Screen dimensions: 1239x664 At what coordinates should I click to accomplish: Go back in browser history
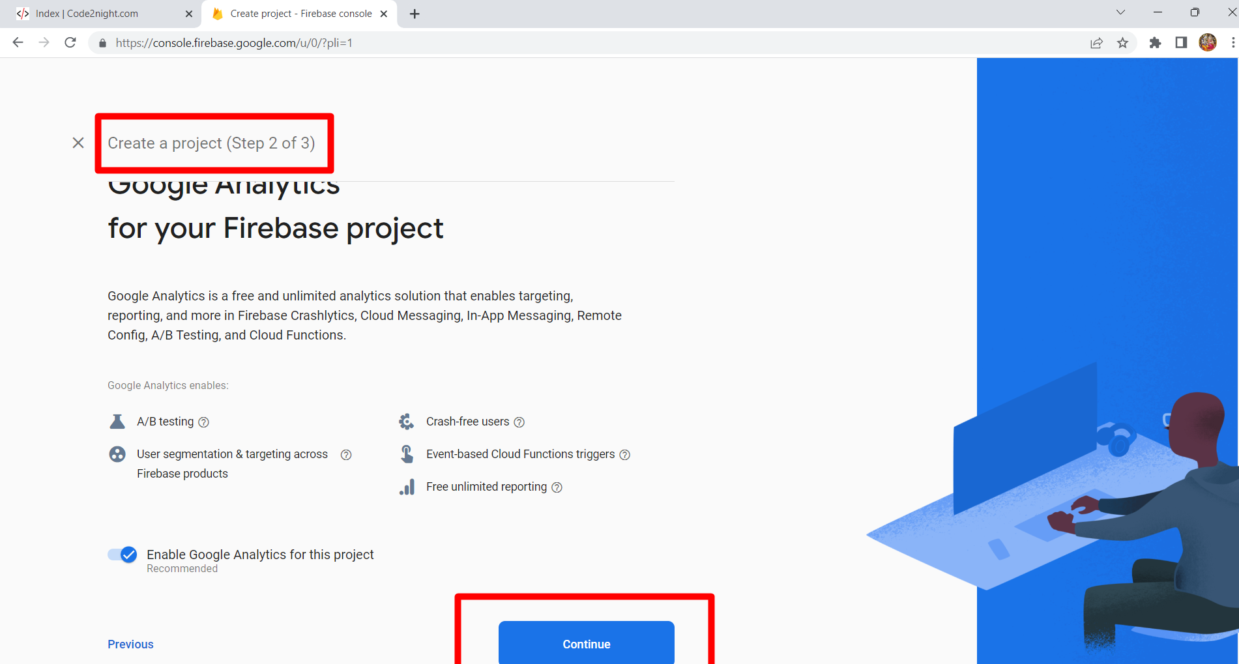pos(18,42)
